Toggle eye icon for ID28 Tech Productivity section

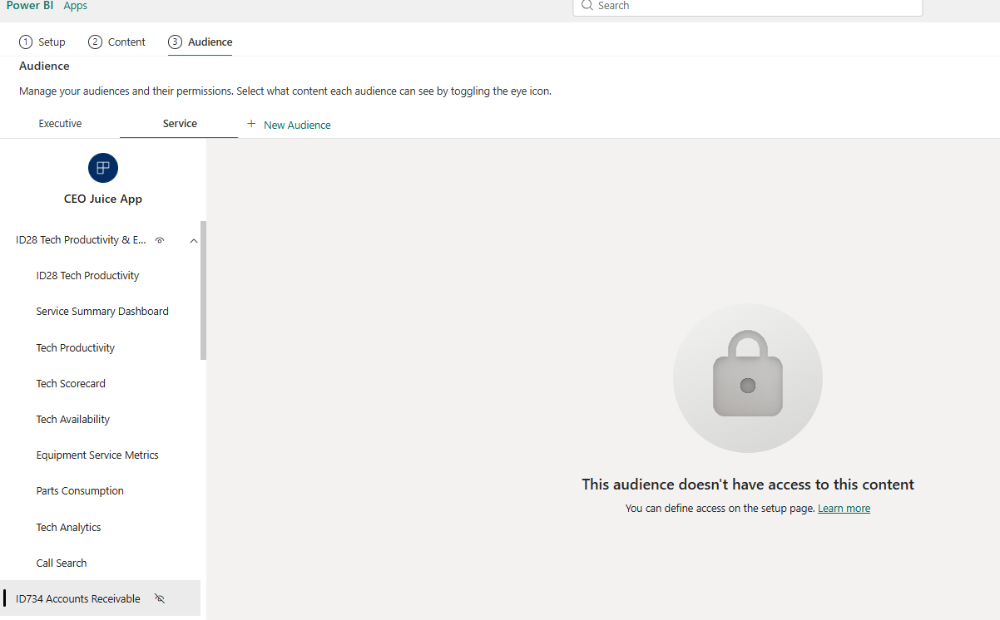160,240
